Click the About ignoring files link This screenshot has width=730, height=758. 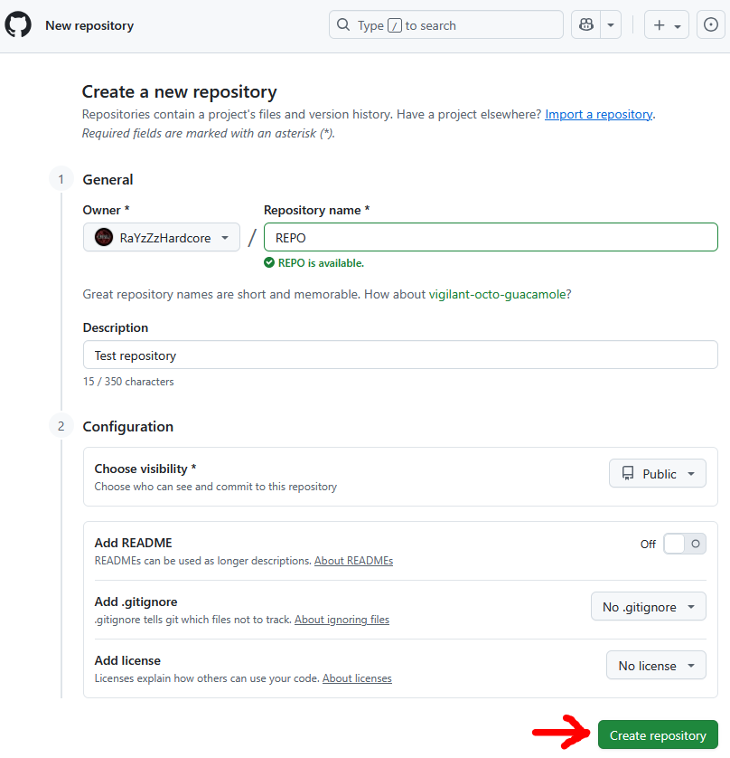(x=342, y=620)
